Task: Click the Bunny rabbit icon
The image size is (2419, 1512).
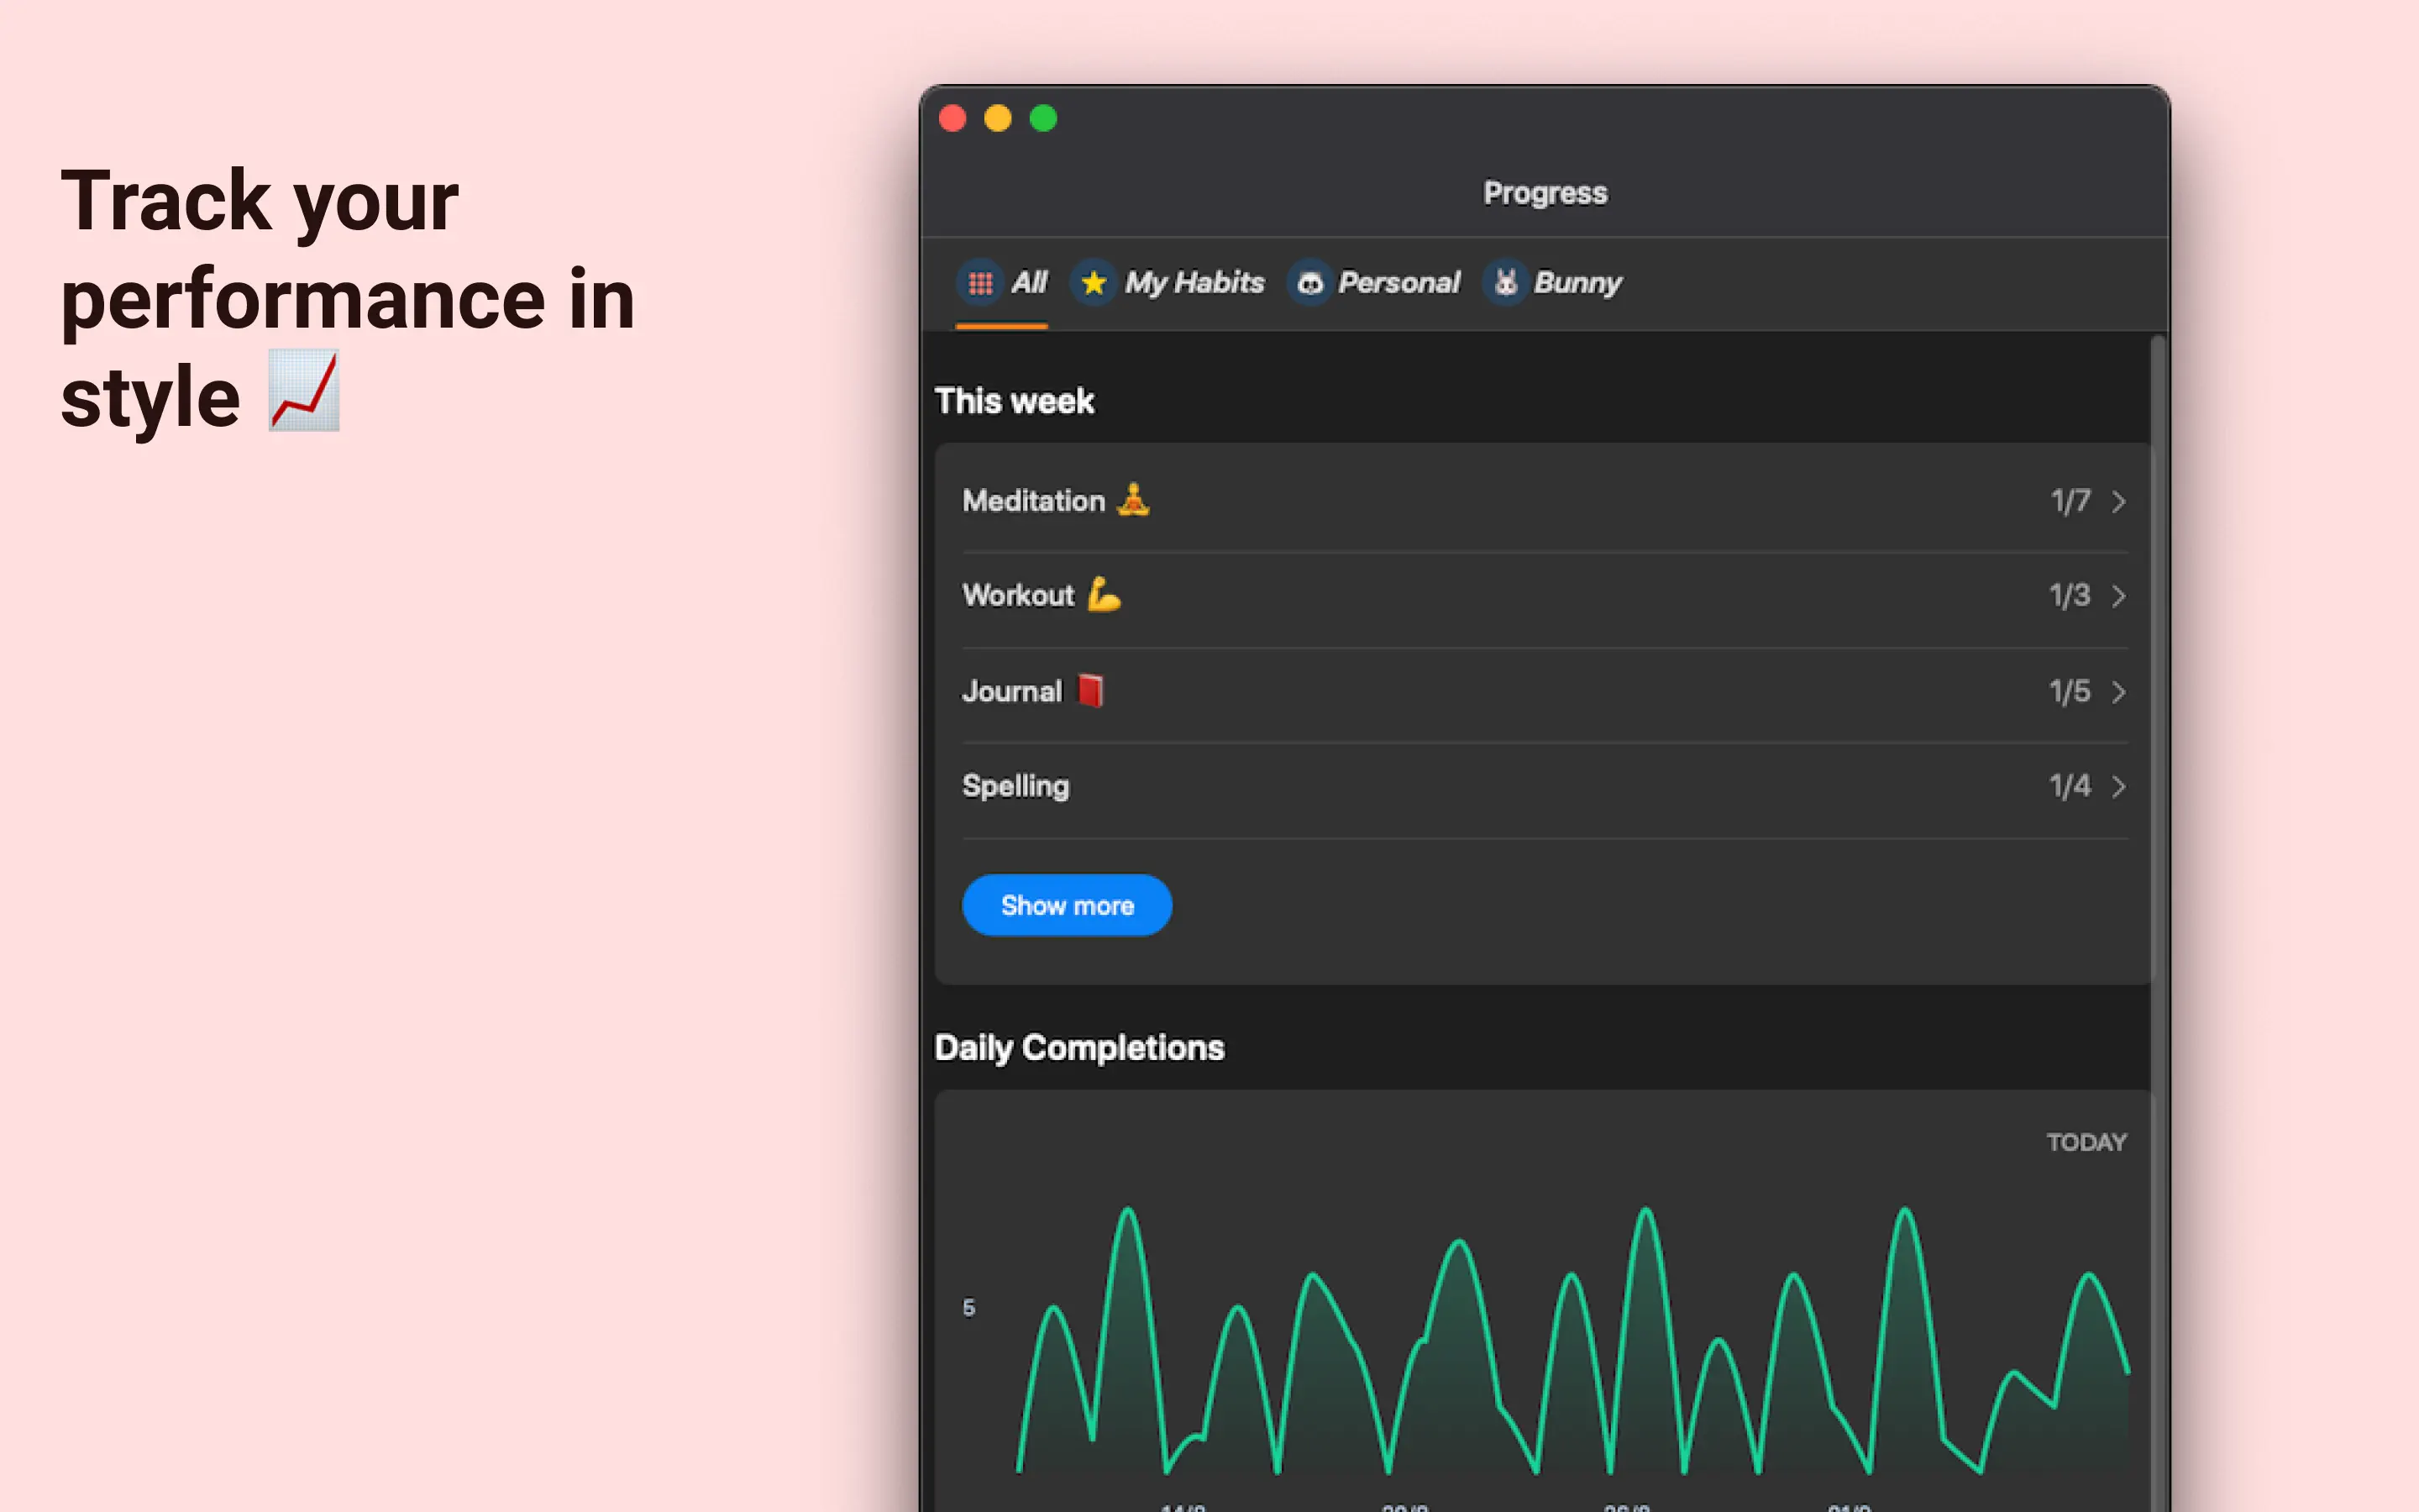Action: (1505, 283)
